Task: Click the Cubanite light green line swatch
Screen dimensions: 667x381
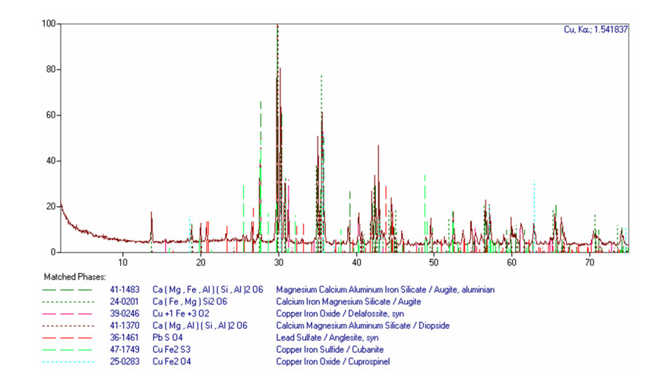Action: (x=69, y=350)
